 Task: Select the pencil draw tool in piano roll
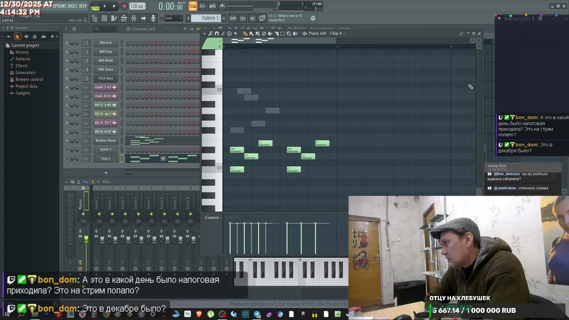245,33
